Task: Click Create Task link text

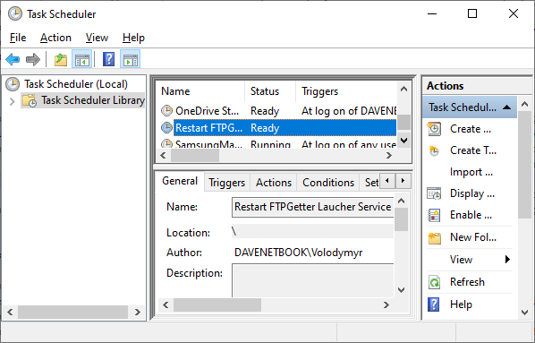Action: (x=473, y=150)
